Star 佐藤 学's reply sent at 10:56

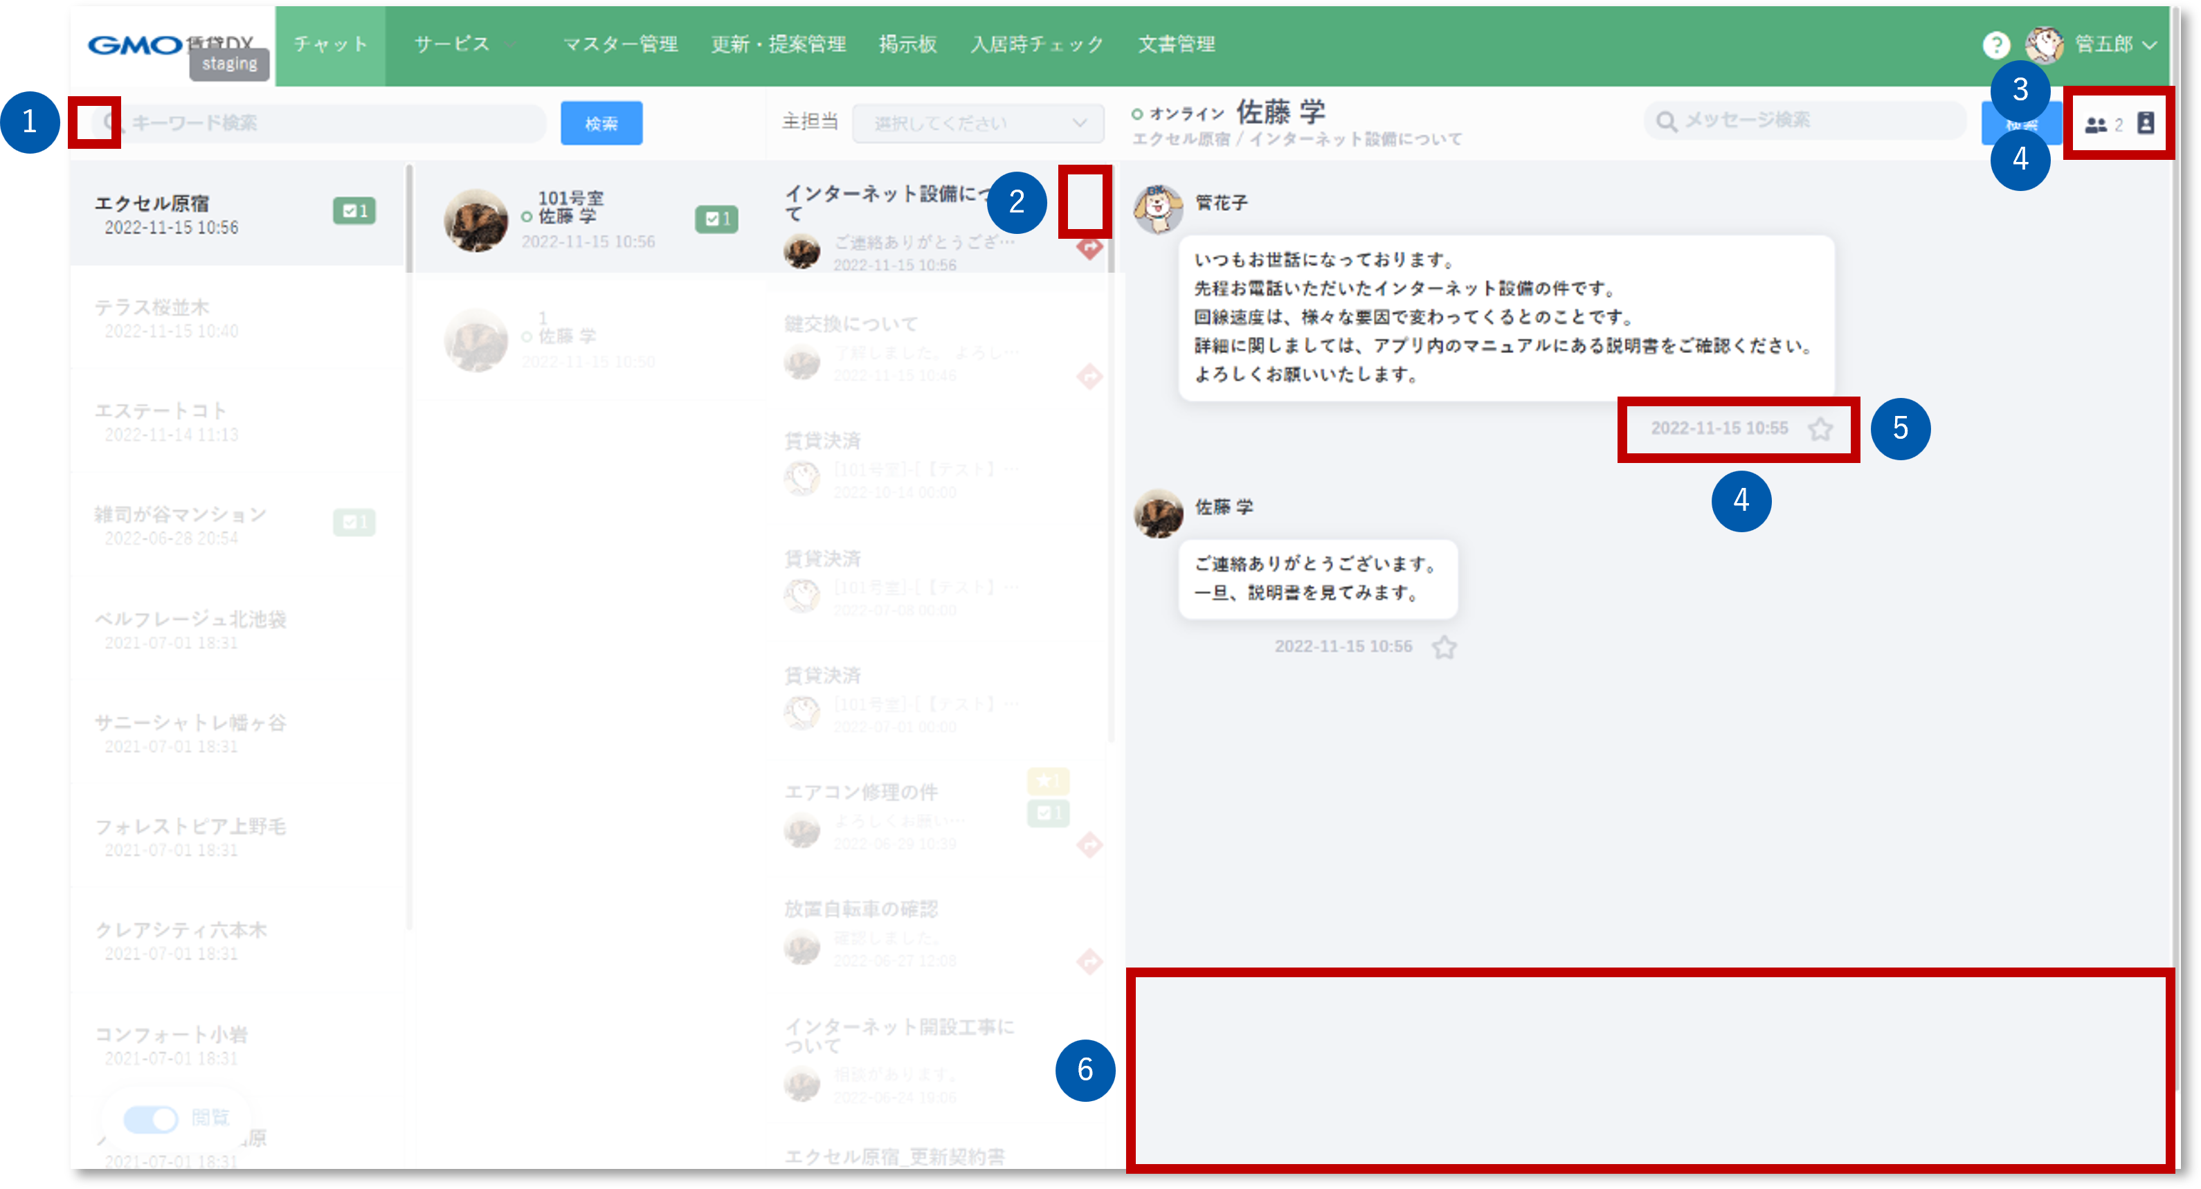coord(1444,648)
